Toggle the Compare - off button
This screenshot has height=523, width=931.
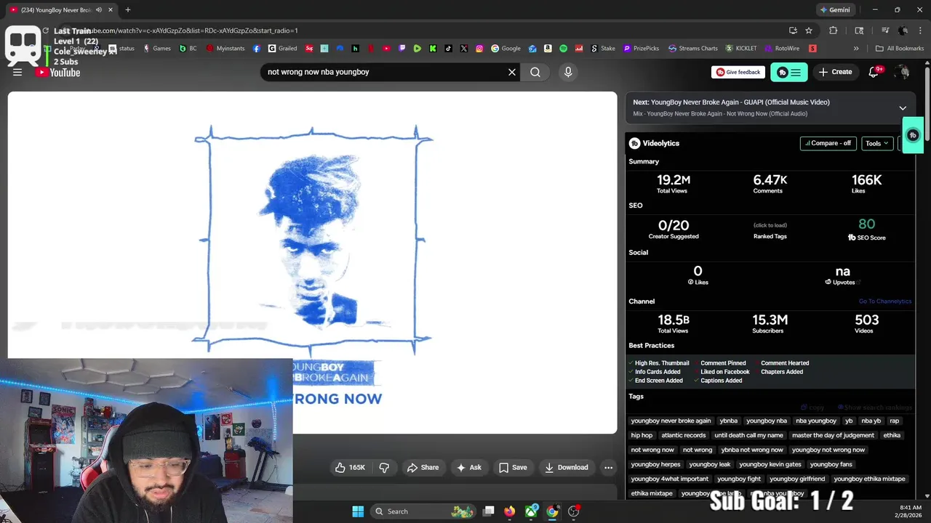(x=828, y=143)
